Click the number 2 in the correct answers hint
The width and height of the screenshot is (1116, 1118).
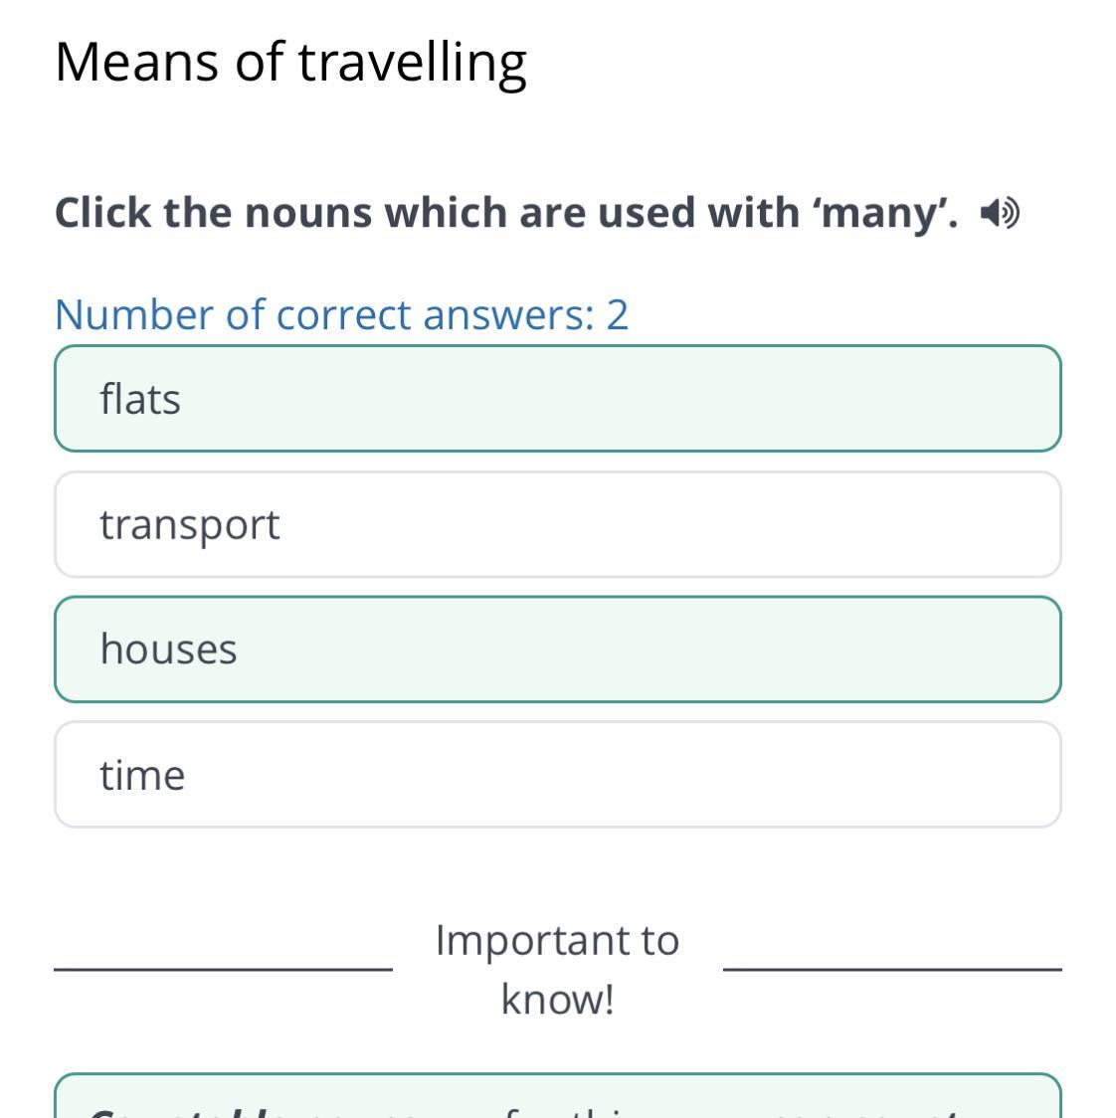(x=618, y=314)
